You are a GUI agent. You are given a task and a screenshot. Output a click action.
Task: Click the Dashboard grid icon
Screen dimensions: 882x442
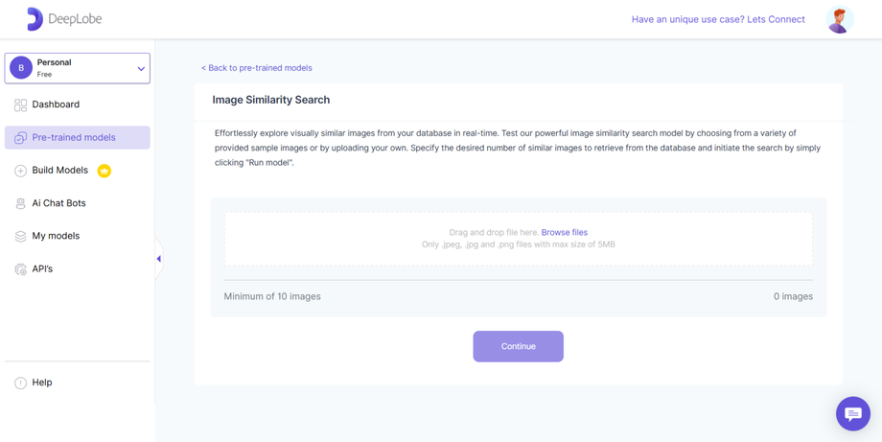point(20,105)
